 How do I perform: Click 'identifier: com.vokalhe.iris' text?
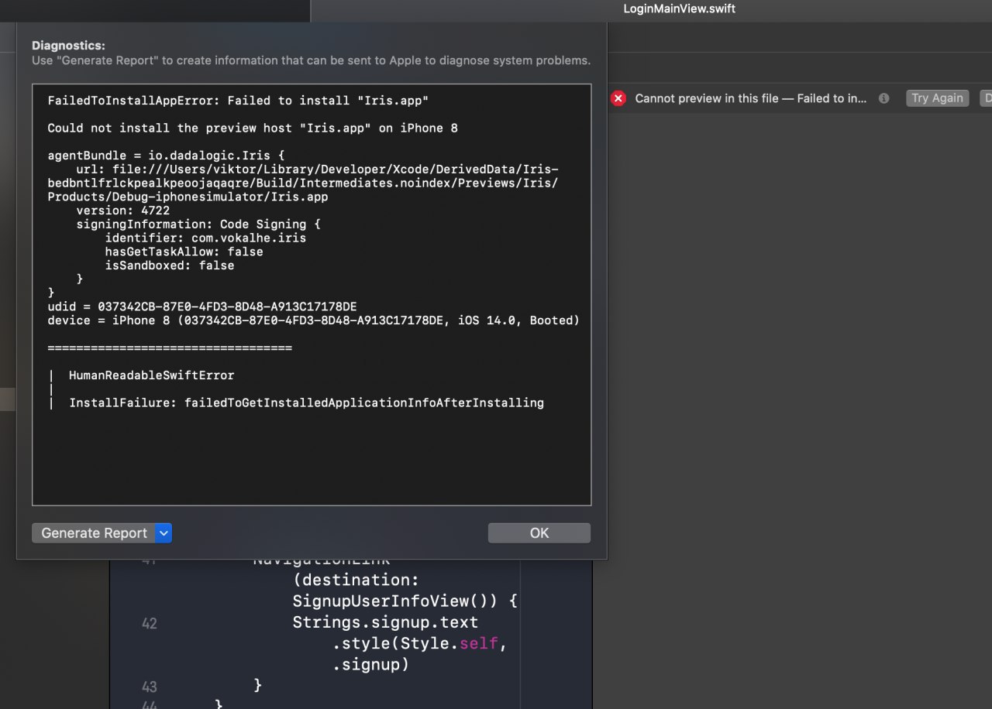[x=205, y=238]
